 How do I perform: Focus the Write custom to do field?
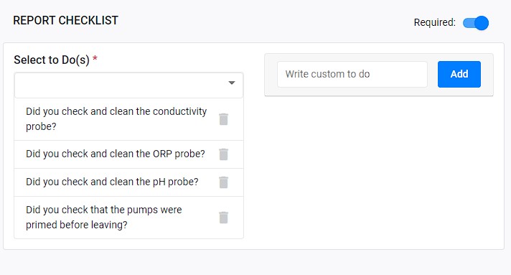tap(352, 74)
